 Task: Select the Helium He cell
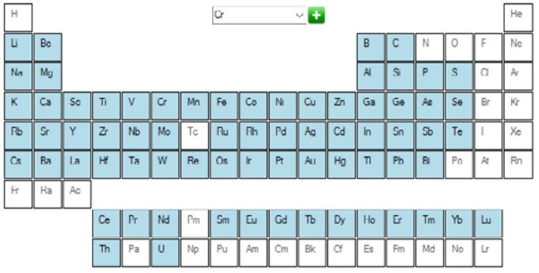[x=518, y=17]
